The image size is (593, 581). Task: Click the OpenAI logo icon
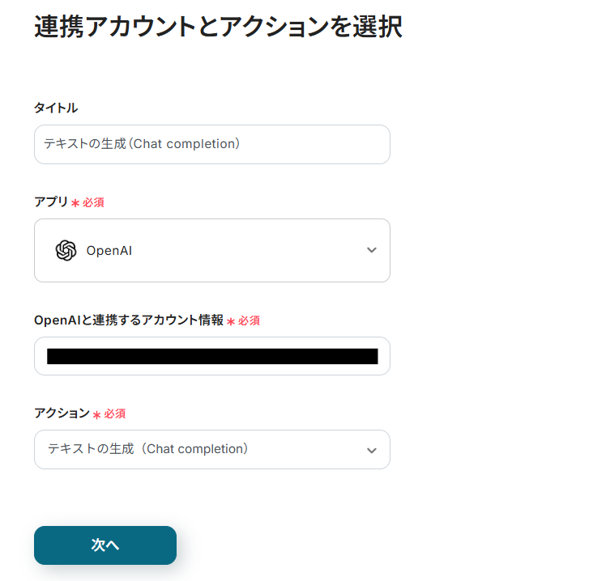(66, 251)
